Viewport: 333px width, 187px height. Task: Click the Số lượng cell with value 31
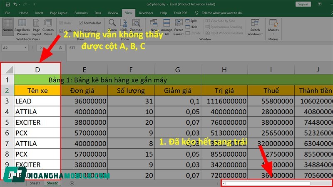click(x=131, y=101)
